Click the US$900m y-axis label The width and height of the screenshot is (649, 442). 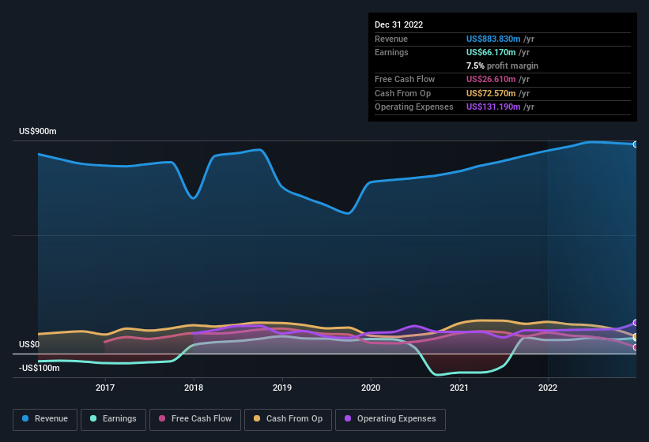(x=38, y=131)
